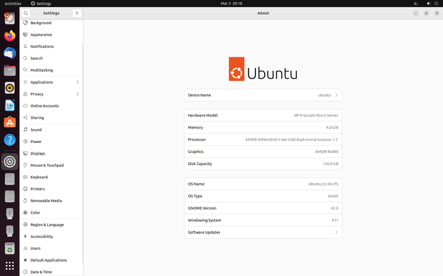Open Thunderbird mail from the dock
The height and width of the screenshot is (276, 443).
point(9,53)
